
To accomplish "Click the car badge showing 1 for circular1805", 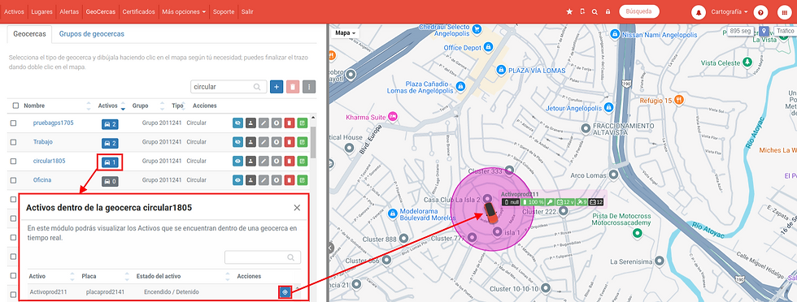I will [x=110, y=162].
